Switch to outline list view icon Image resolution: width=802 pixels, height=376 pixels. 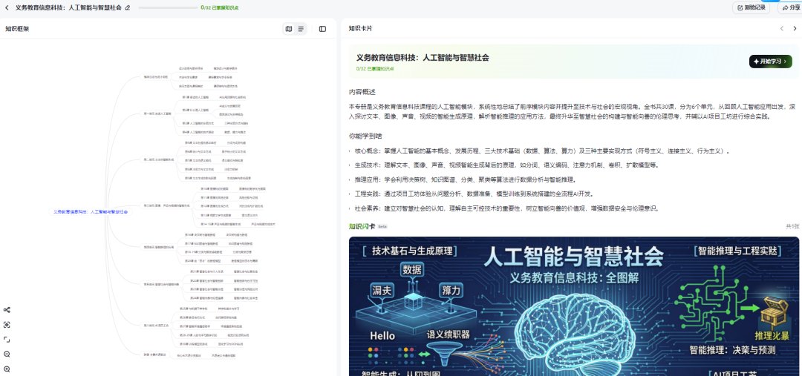point(301,29)
